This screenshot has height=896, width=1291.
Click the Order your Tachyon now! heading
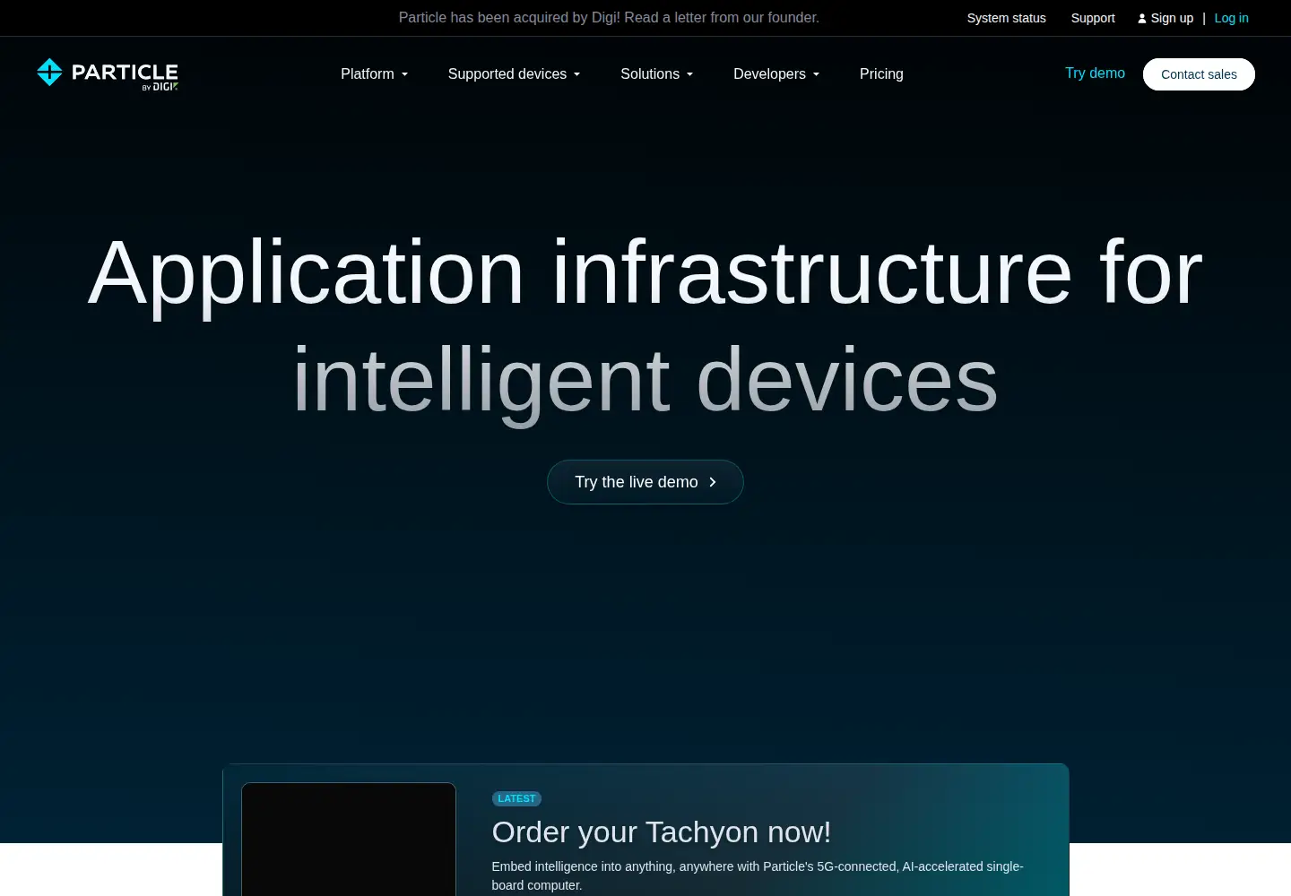(662, 832)
